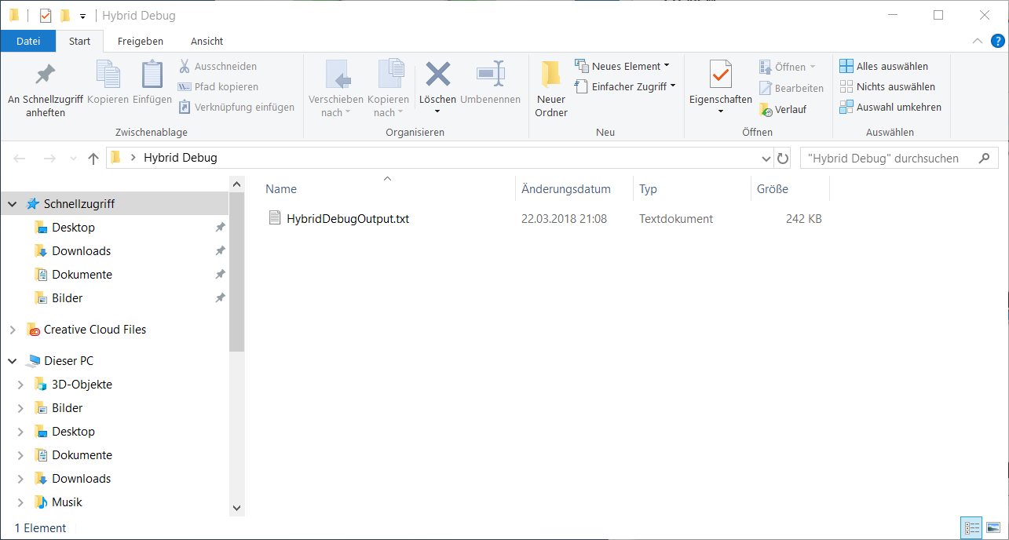The height and width of the screenshot is (540, 1009).
Task: Click the Kopieren clipboard icon
Action: click(108, 75)
